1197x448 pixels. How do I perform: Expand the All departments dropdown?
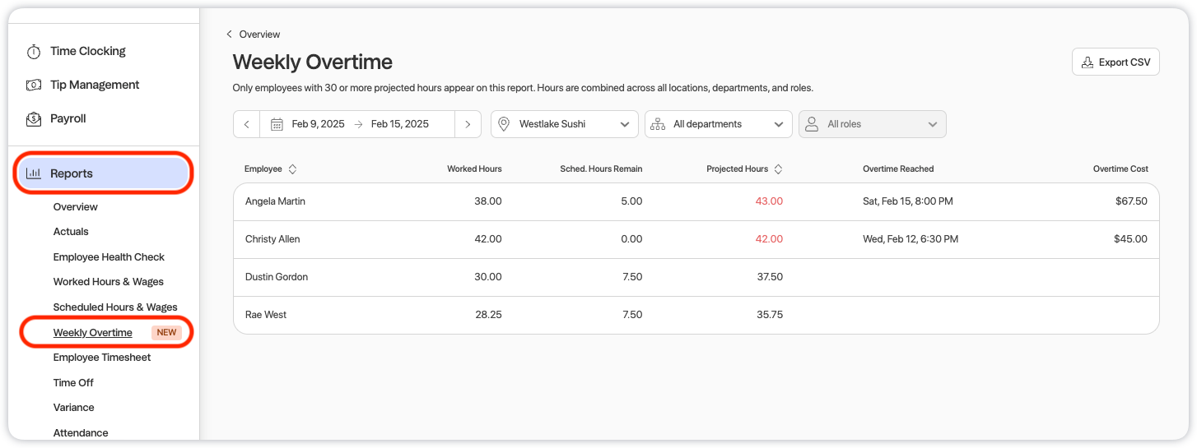click(x=718, y=124)
